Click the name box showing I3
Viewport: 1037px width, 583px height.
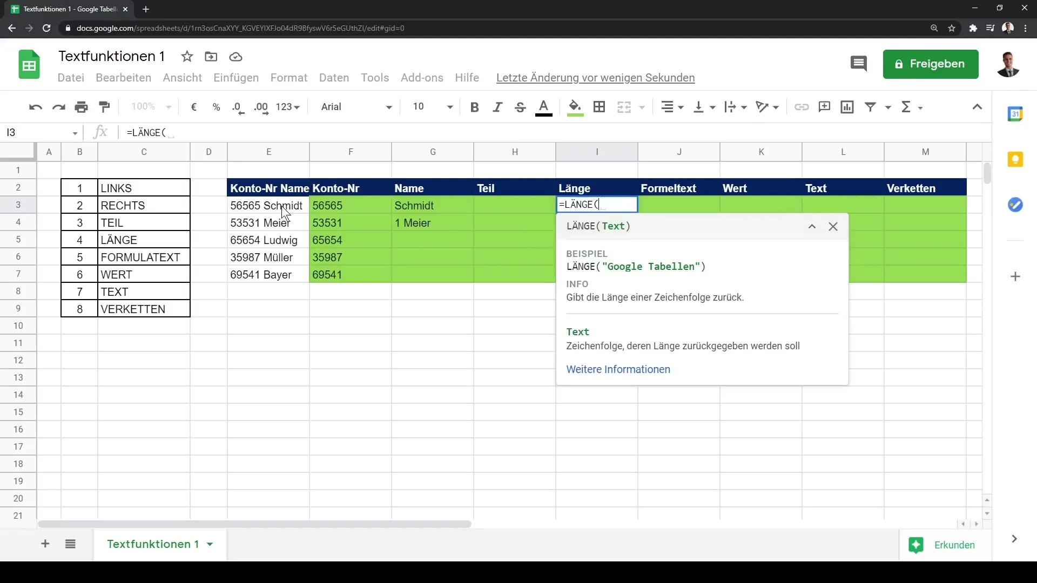coord(41,133)
